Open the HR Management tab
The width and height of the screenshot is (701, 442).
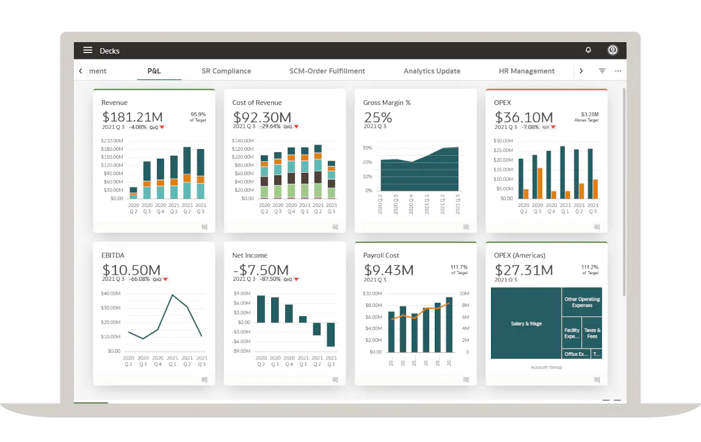click(x=526, y=71)
